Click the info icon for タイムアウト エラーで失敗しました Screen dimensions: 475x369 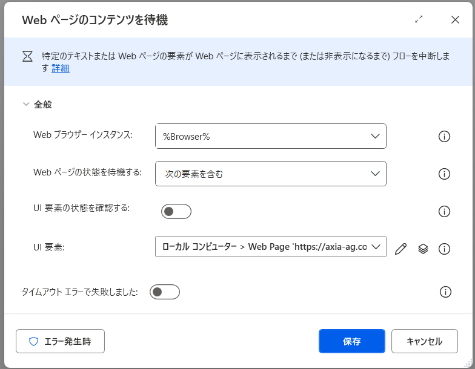[445, 292]
